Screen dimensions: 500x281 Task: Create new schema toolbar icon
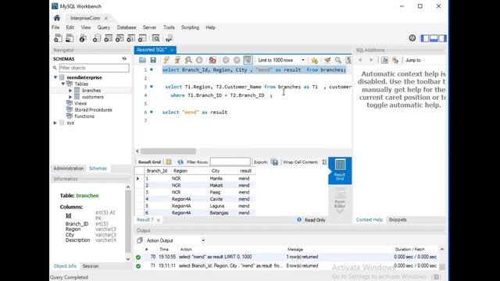(x=97, y=38)
